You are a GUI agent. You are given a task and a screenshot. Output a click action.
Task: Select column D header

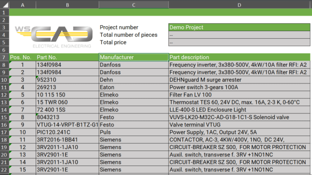click(x=239, y=5)
